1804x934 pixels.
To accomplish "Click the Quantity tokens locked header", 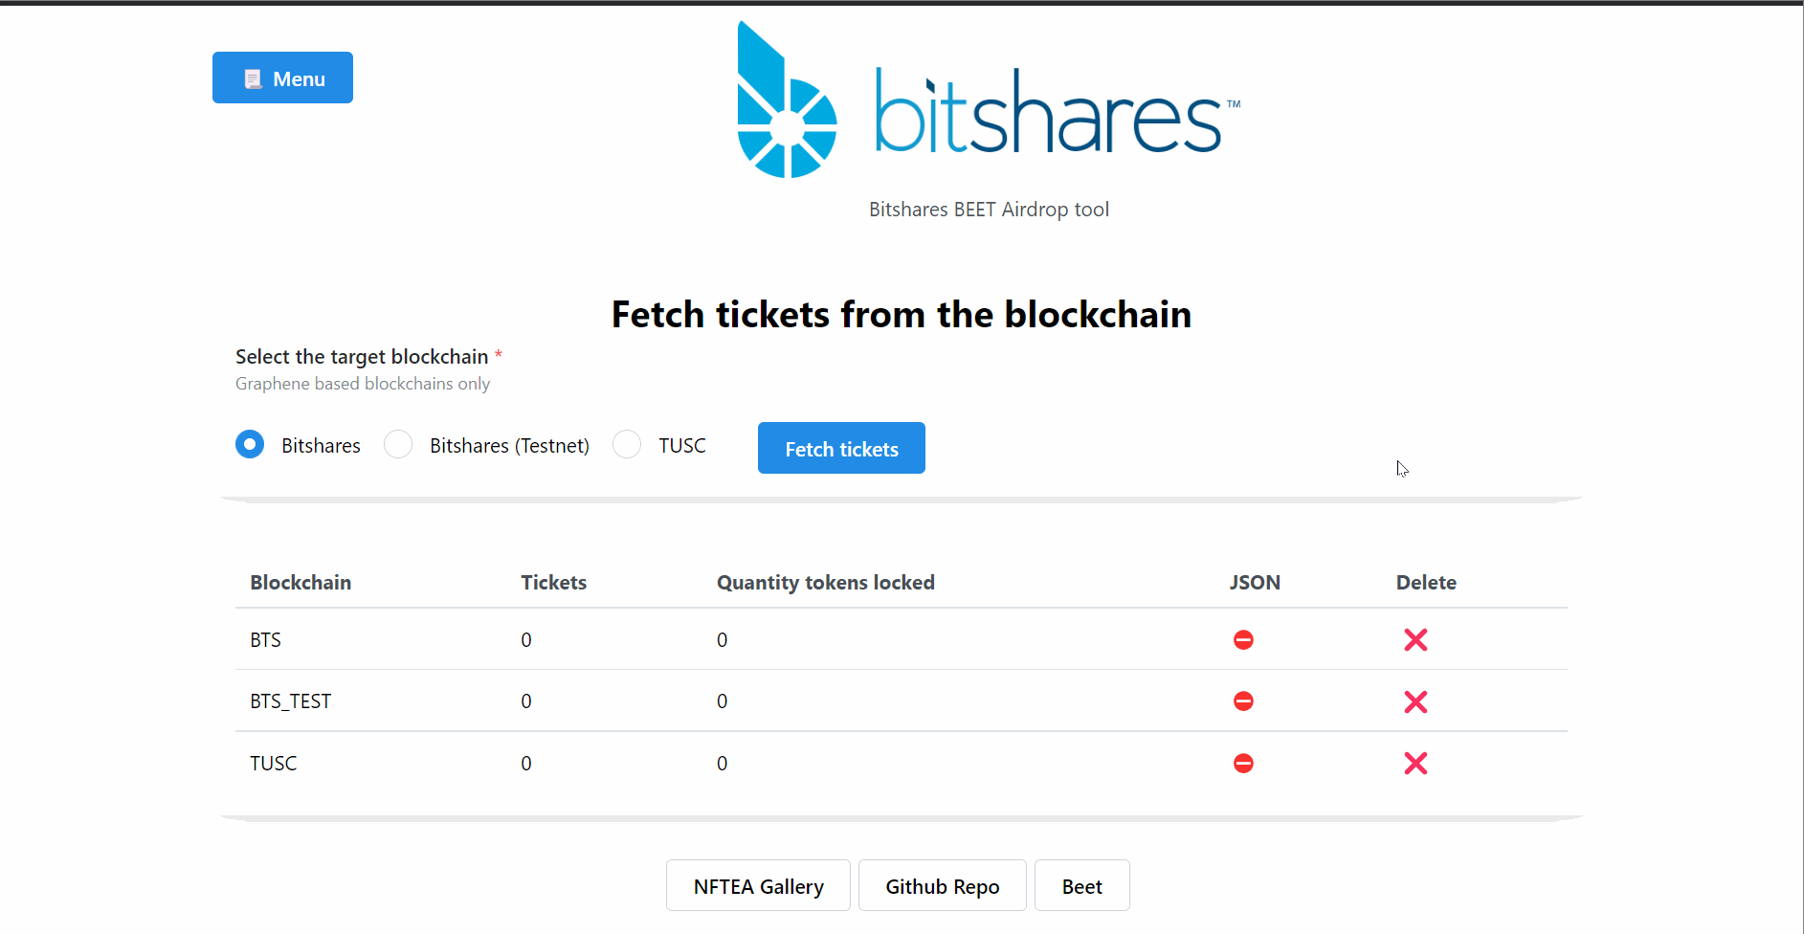I will [x=826, y=583].
